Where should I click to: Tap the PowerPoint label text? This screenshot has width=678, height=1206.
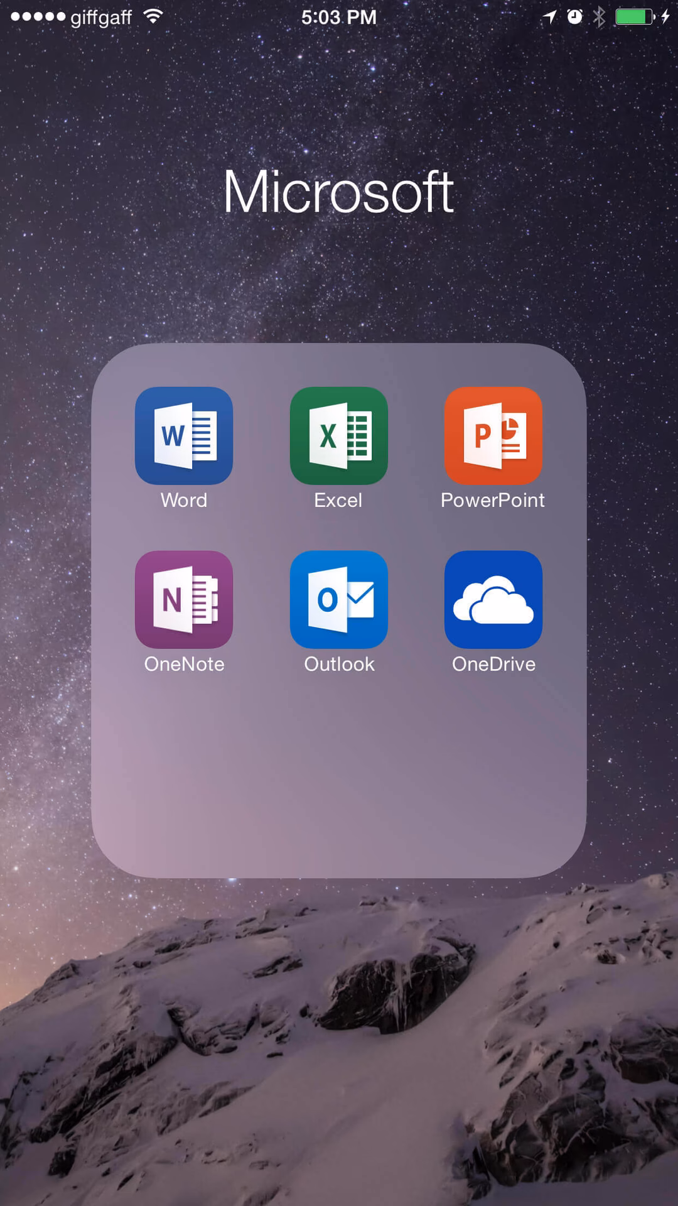pos(493,500)
